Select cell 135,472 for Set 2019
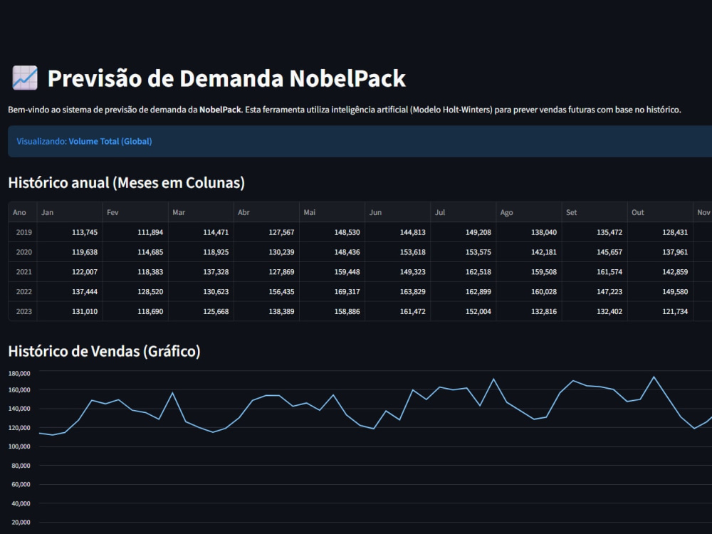This screenshot has height=534, width=712. click(x=595, y=232)
